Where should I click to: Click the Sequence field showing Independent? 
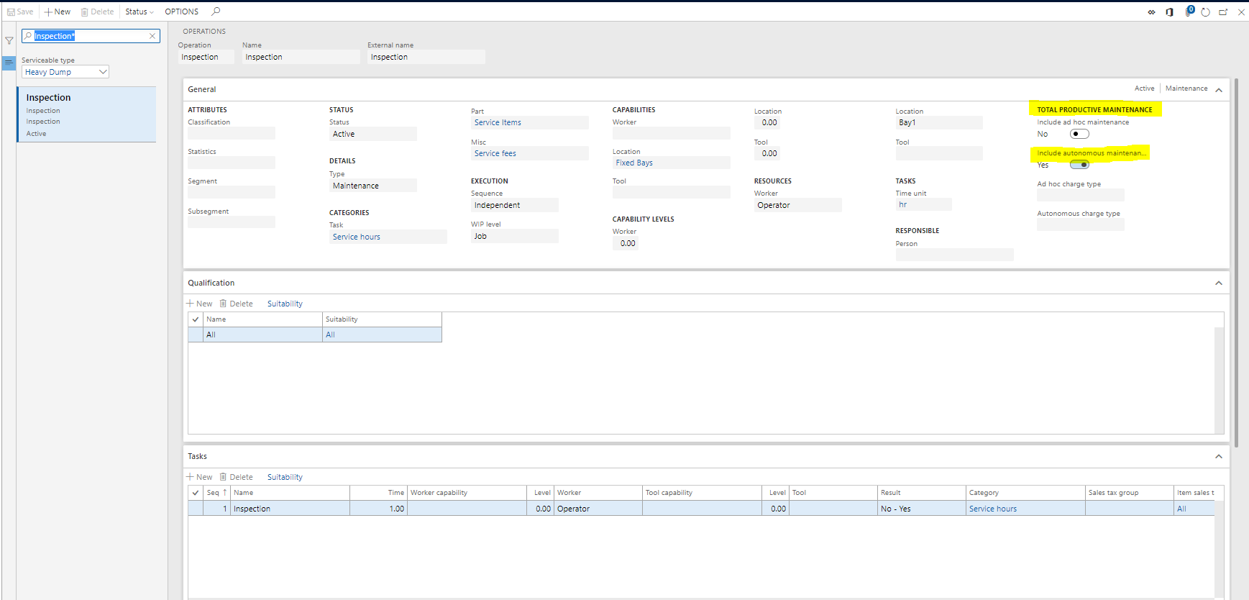(x=515, y=205)
